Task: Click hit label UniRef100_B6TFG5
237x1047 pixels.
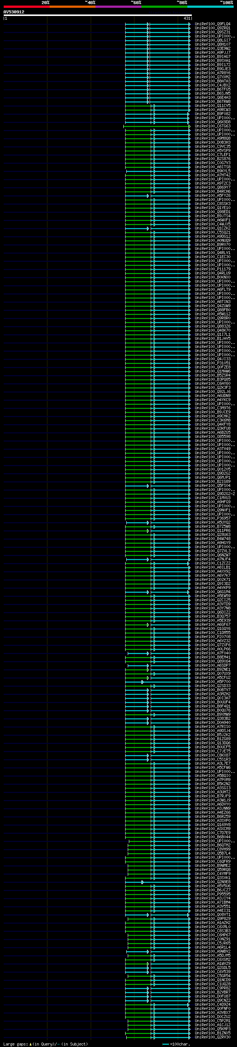Action: 213,90
